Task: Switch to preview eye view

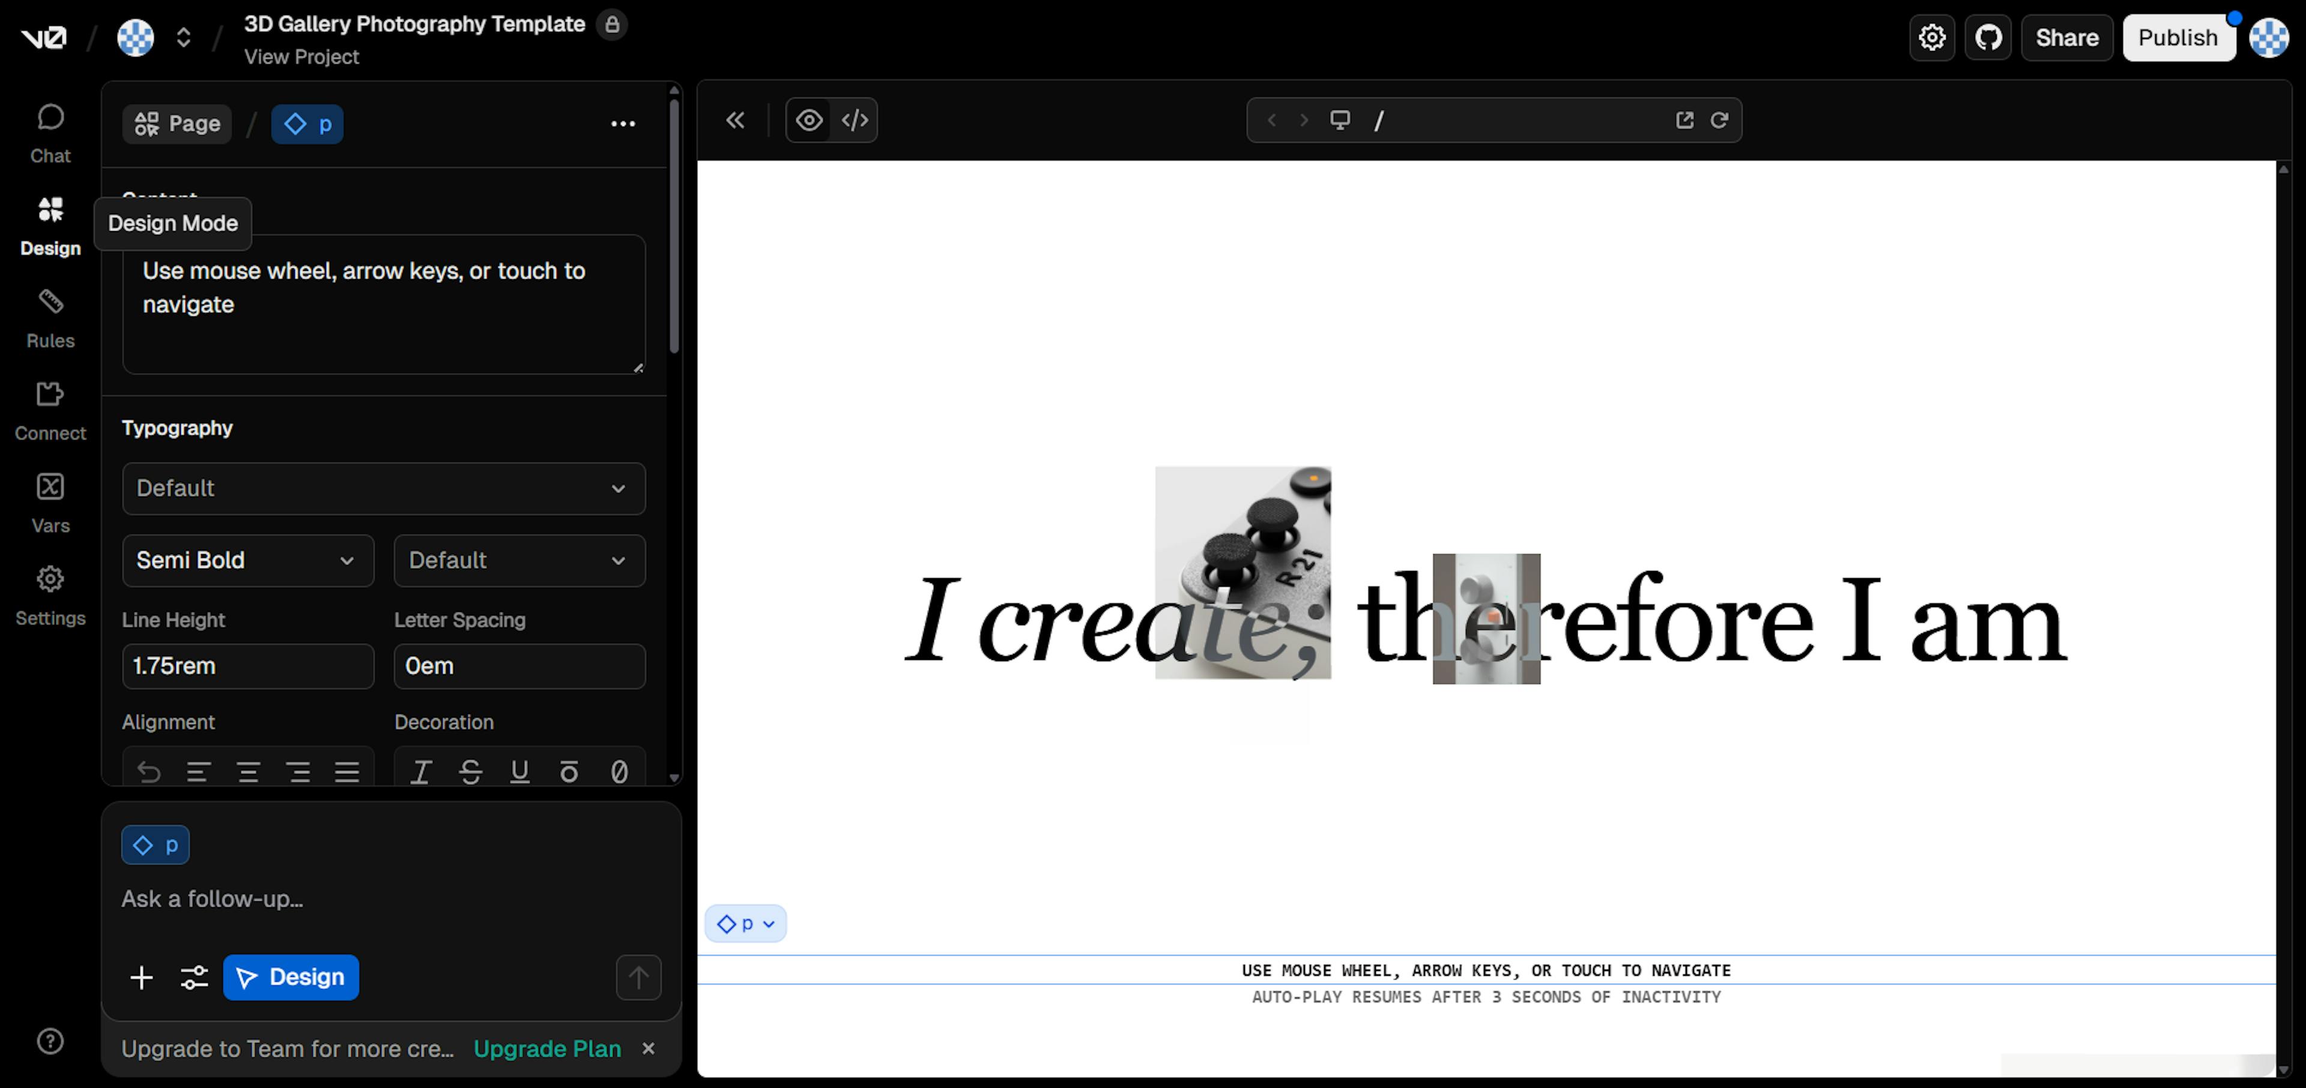Action: pos(810,120)
